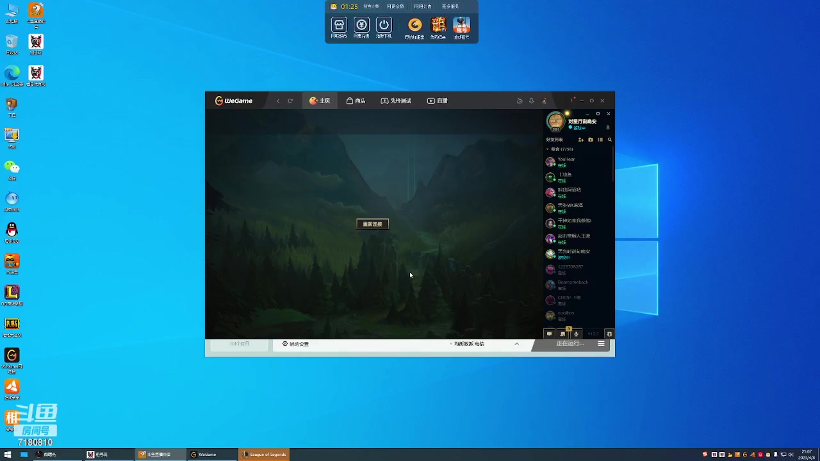Click 更多服务 in the top widget
The height and width of the screenshot is (461, 820).
(450, 6)
